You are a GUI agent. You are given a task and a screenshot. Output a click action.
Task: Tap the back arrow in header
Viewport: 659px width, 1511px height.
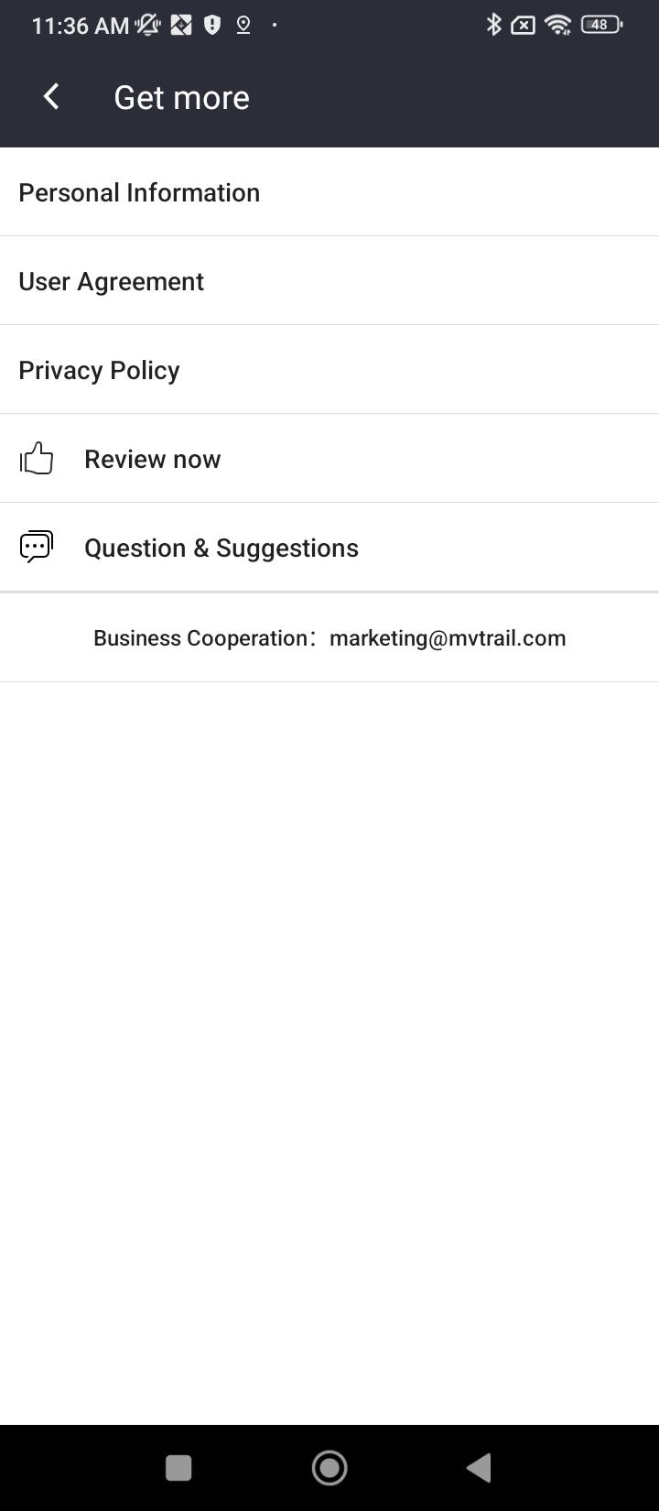click(x=51, y=96)
